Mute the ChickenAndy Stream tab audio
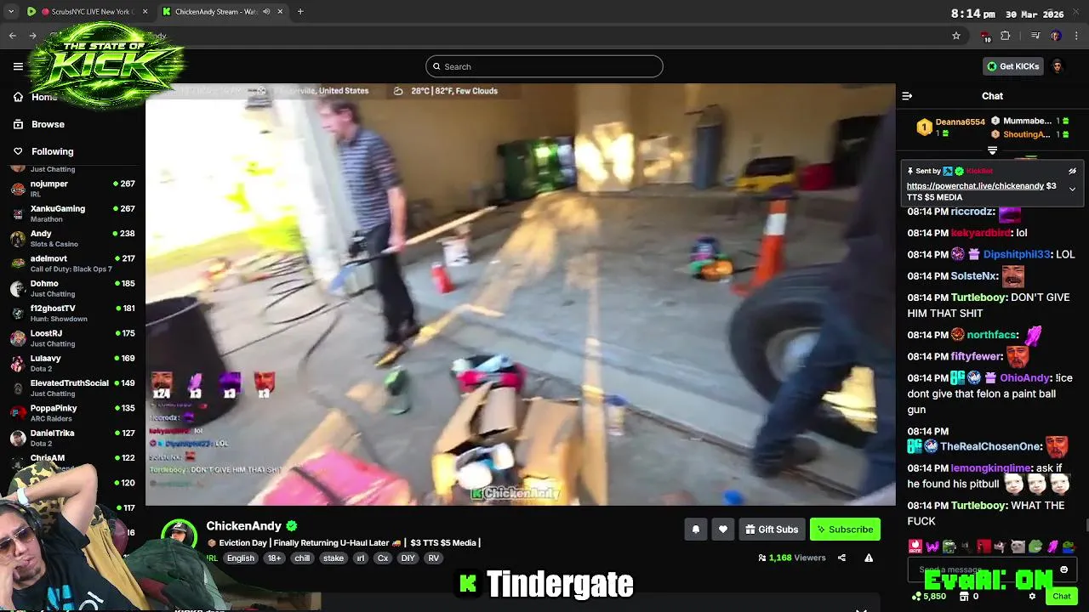The width and height of the screenshot is (1089, 612). point(266,12)
